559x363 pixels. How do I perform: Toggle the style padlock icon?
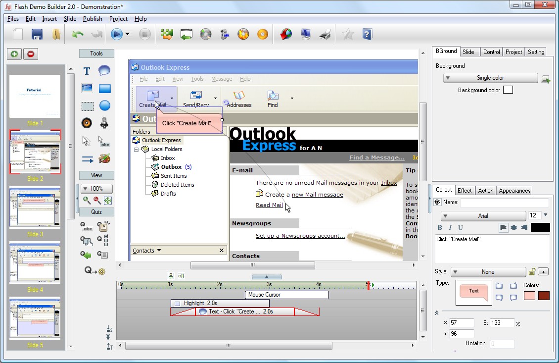[532, 271]
